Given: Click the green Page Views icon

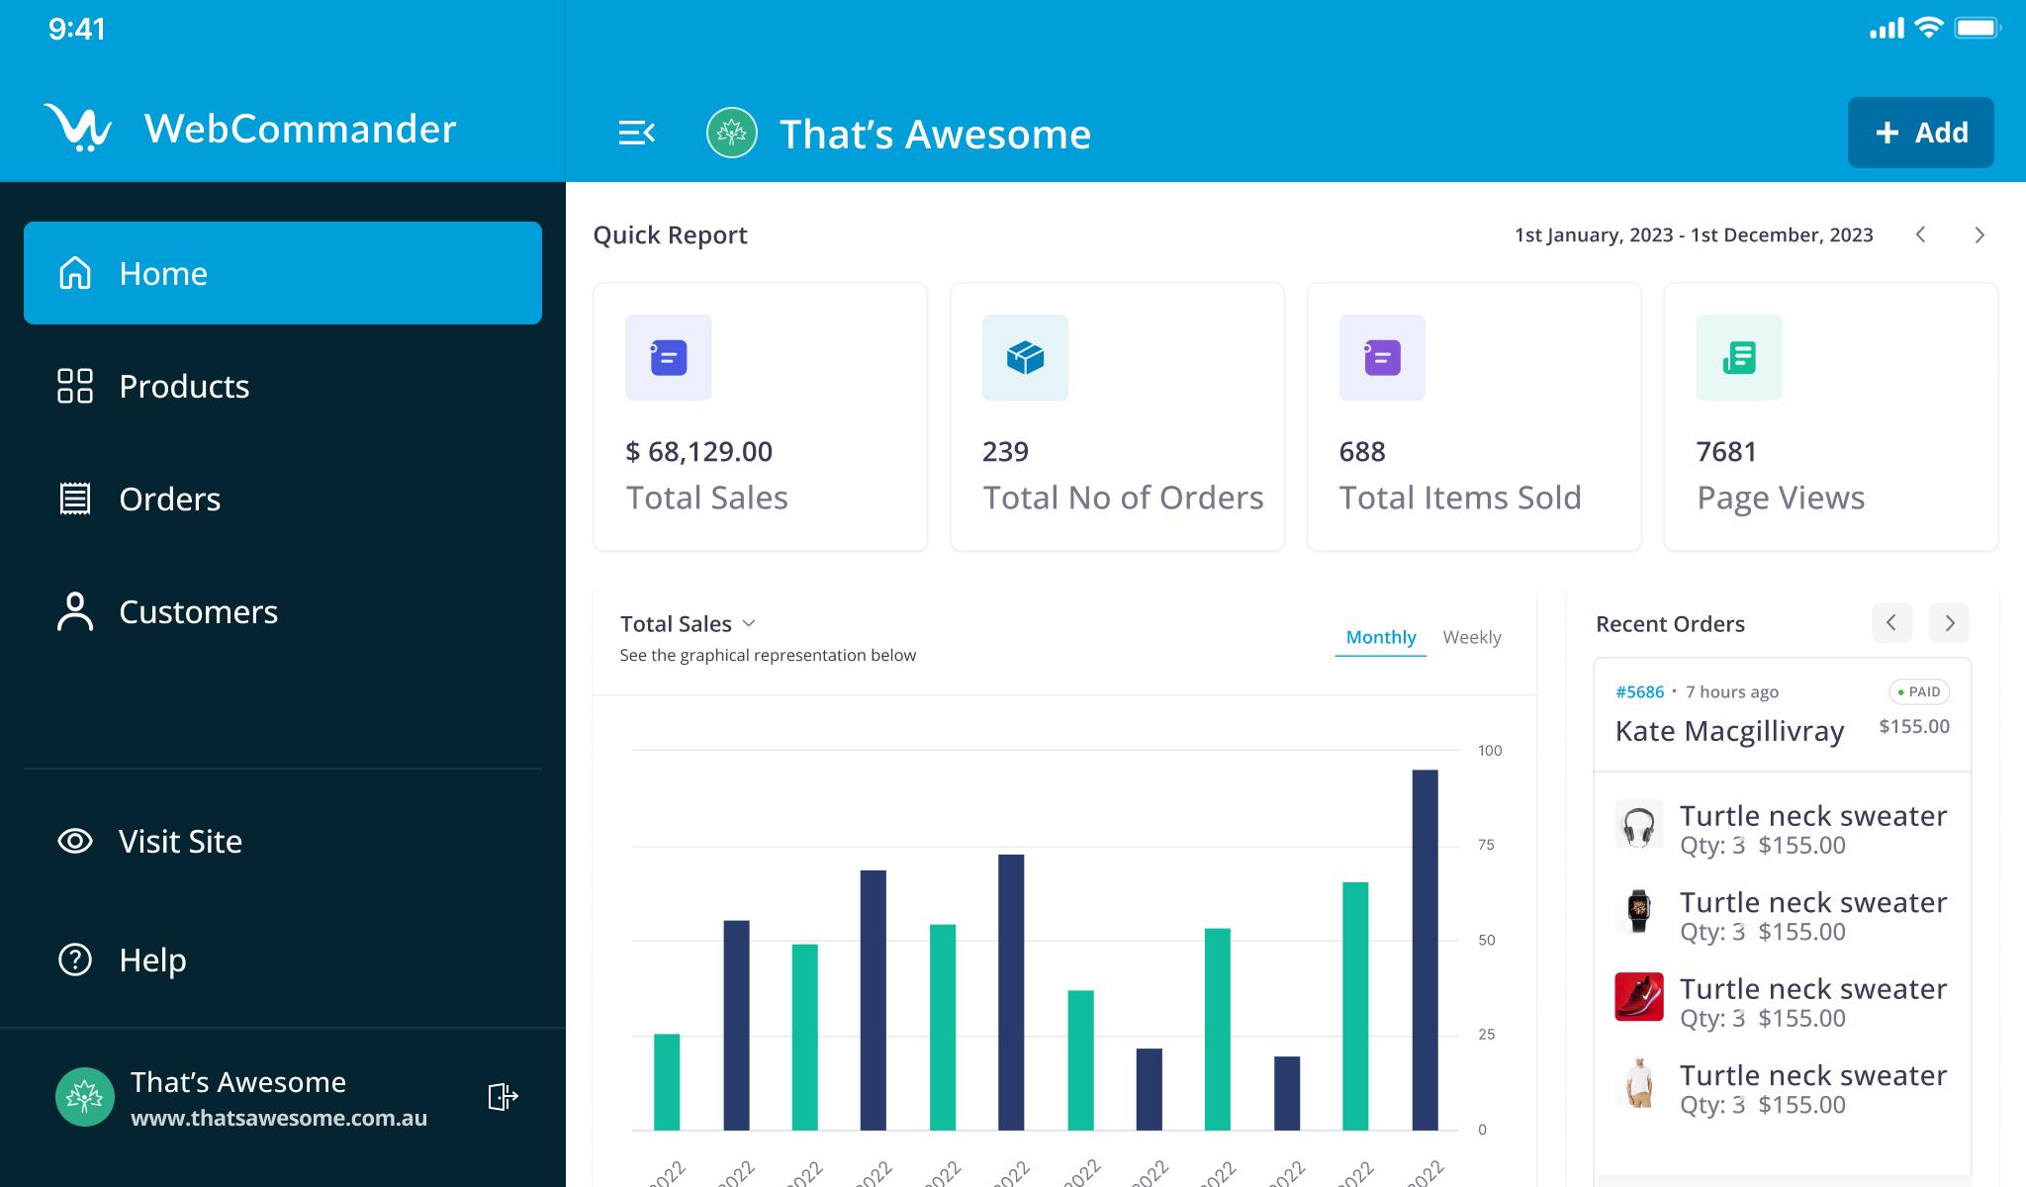Looking at the screenshot, I should point(1739,357).
